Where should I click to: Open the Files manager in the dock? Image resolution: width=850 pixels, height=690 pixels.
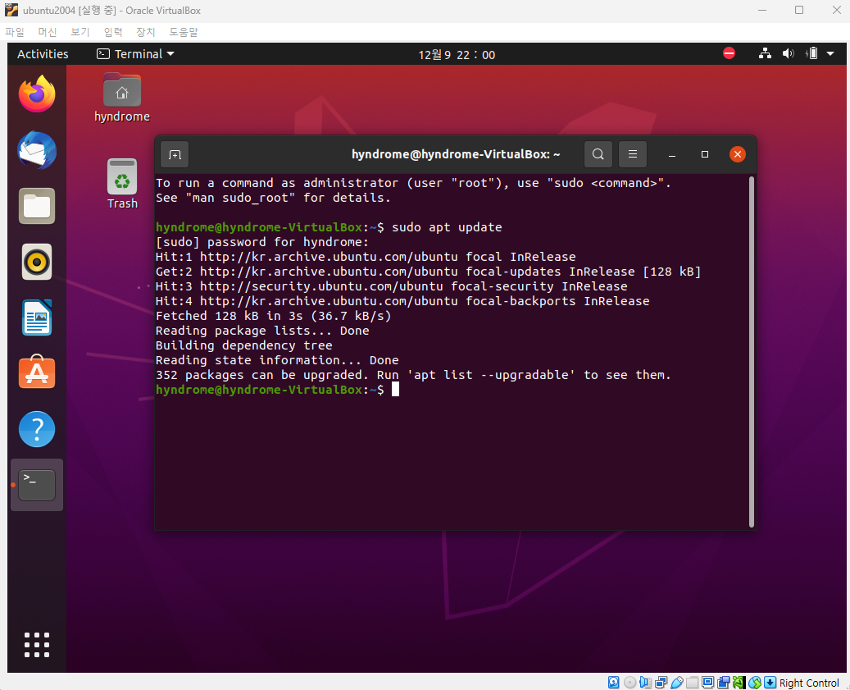pyautogui.click(x=37, y=206)
